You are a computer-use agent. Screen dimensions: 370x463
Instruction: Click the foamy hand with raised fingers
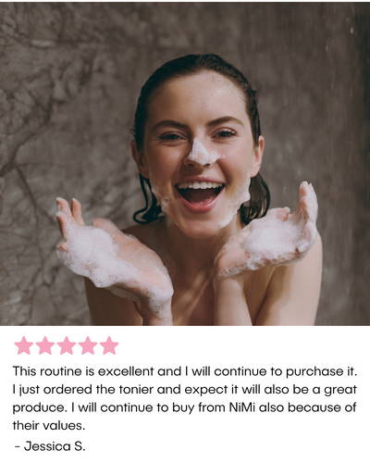pyautogui.click(x=113, y=255)
